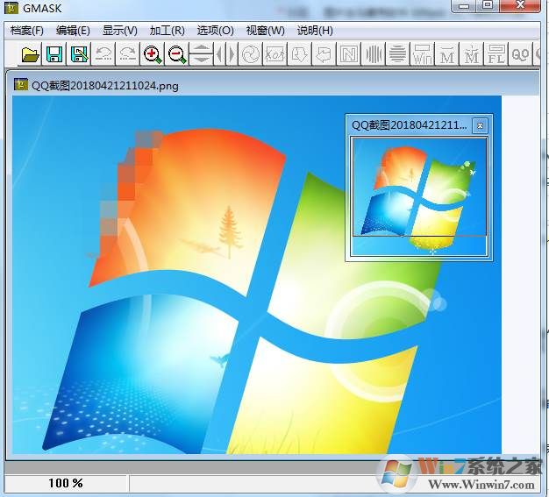Apply the horizontal flip tool
This screenshot has width=549, height=497.
pos(226,54)
